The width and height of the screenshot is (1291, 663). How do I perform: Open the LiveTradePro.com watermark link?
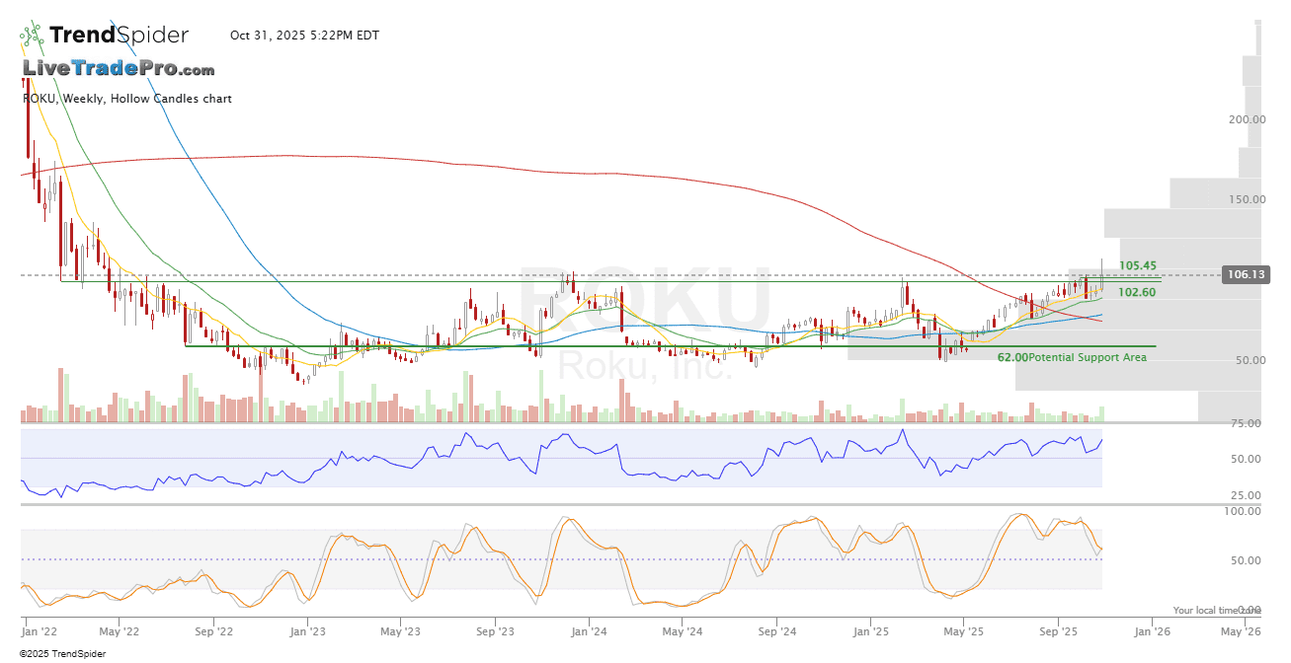click(x=119, y=69)
